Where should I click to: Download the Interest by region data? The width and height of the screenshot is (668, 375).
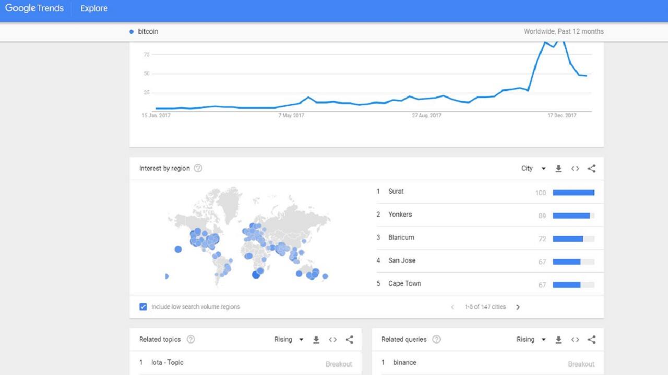pos(558,169)
